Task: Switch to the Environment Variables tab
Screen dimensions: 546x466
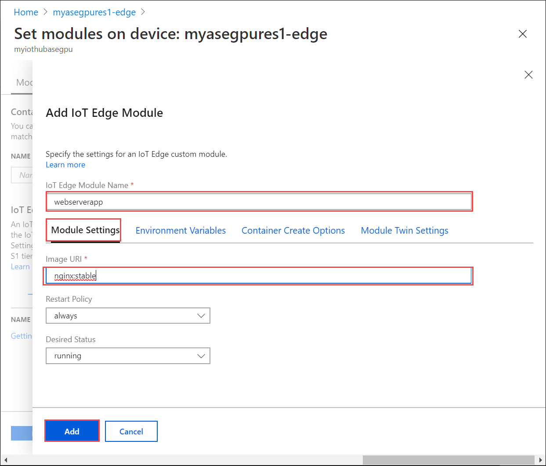Action: coord(181,230)
